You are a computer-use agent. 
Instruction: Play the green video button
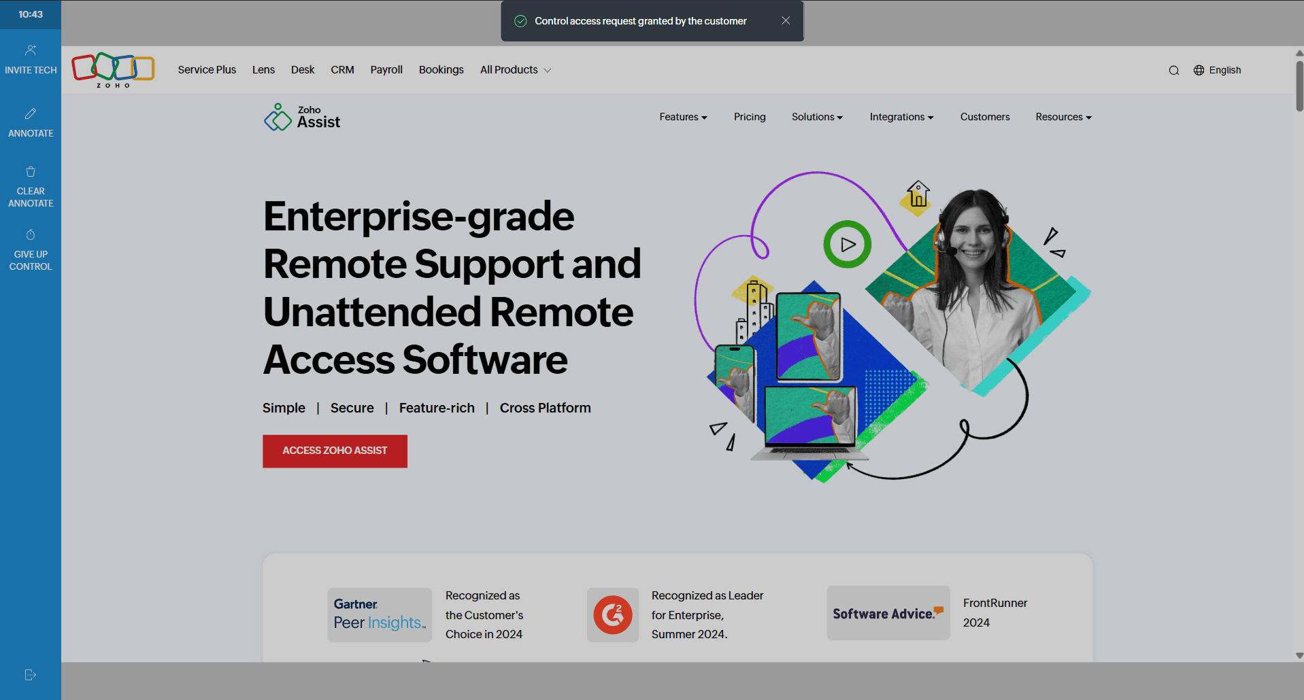(847, 244)
